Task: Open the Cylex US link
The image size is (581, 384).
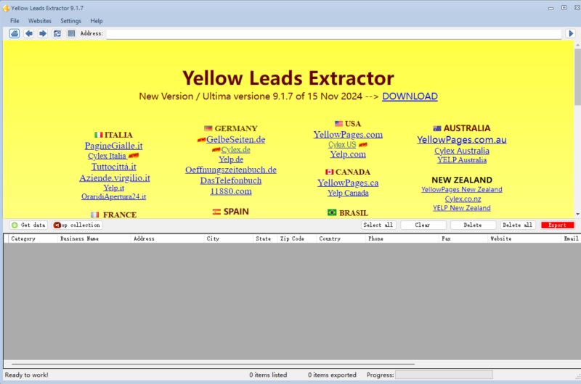Action: coord(342,144)
